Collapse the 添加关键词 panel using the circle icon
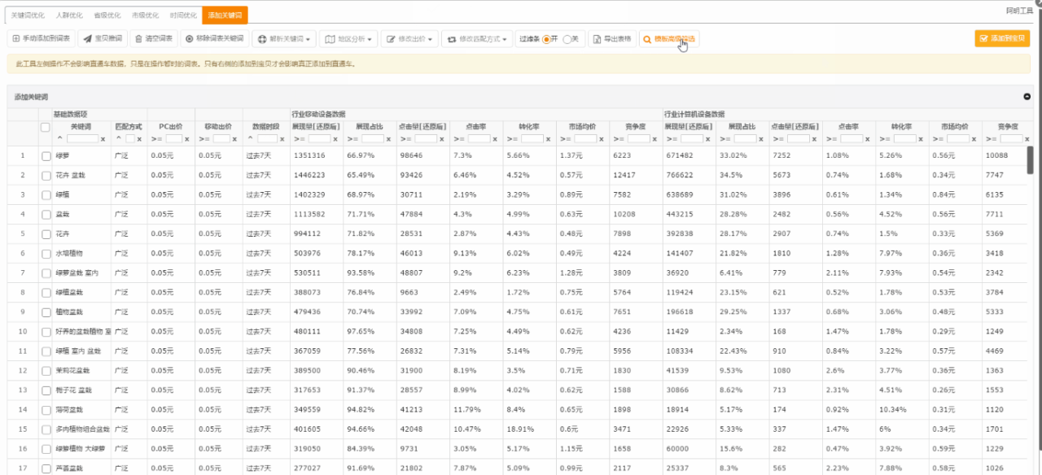 coord(1027,97)
